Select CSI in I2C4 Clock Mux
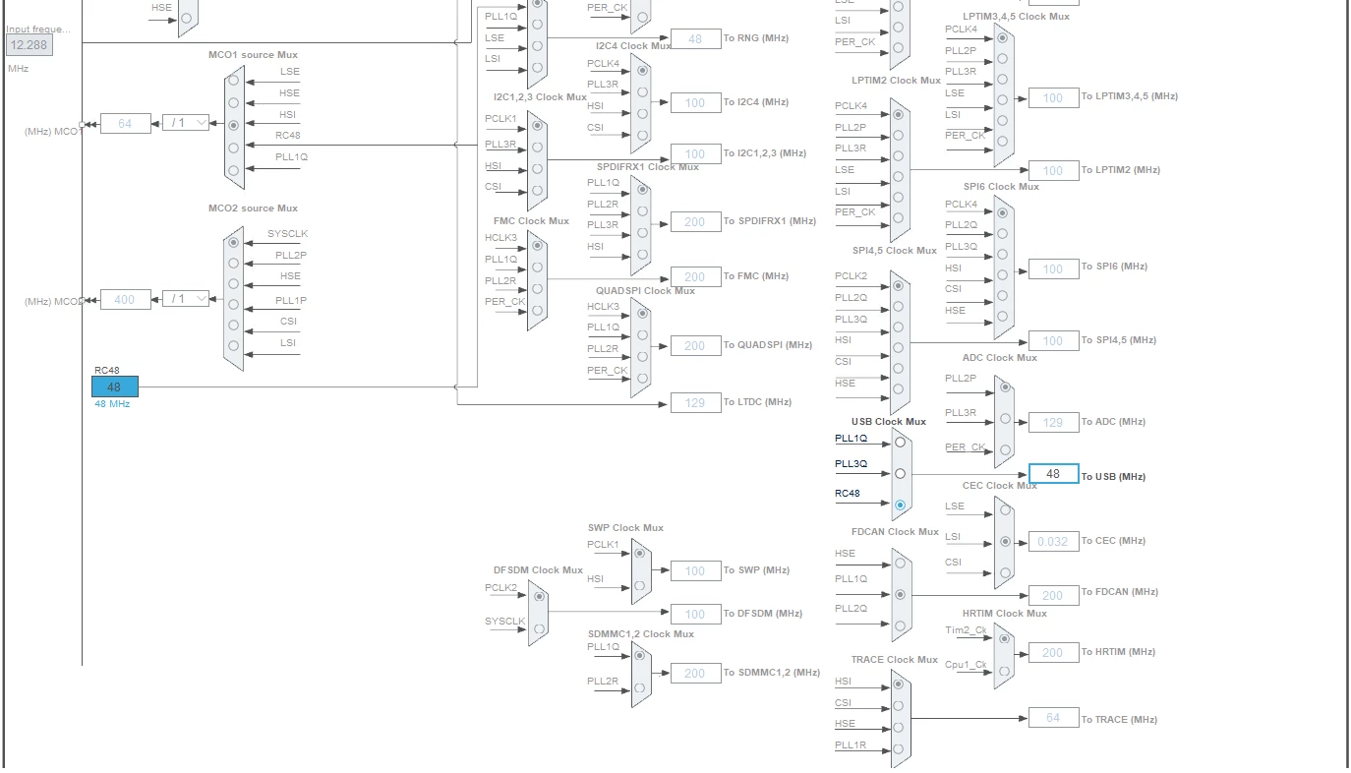 642,136
